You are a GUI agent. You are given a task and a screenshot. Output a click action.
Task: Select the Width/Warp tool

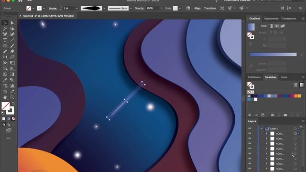(5, 63)
